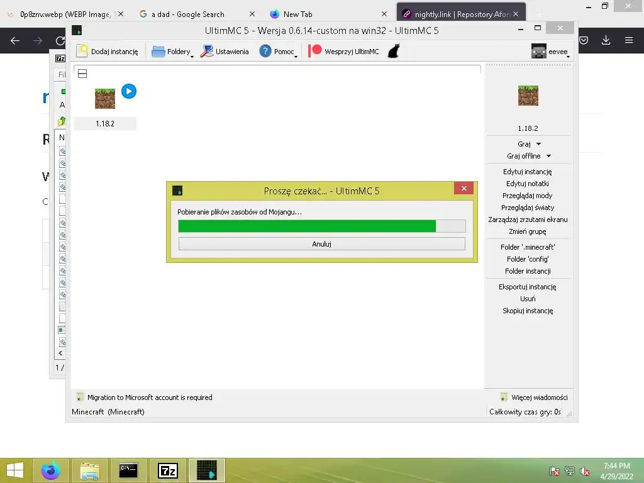Click Więcej wiadomości button
Viewport: 644px width, 483px height.
[534, 397]
